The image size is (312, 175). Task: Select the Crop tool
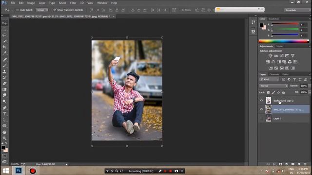[x=4, y=47]
